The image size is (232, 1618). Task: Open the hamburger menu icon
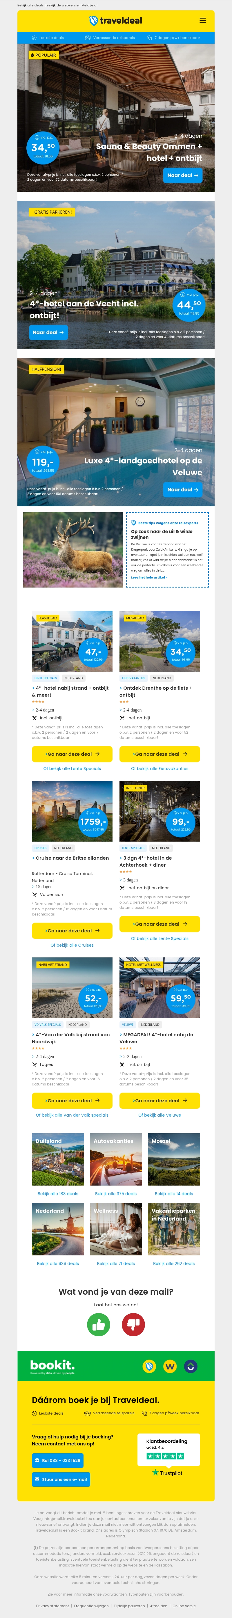pos(202,21)
